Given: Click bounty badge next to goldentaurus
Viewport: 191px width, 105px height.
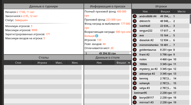Looking at the screenshot, I should coord(135,50).
